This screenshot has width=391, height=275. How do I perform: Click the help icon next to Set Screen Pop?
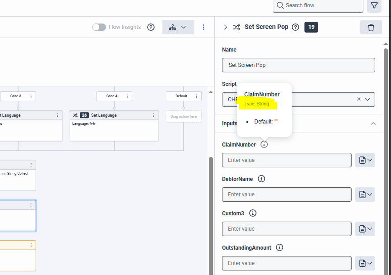coord(295,27)
